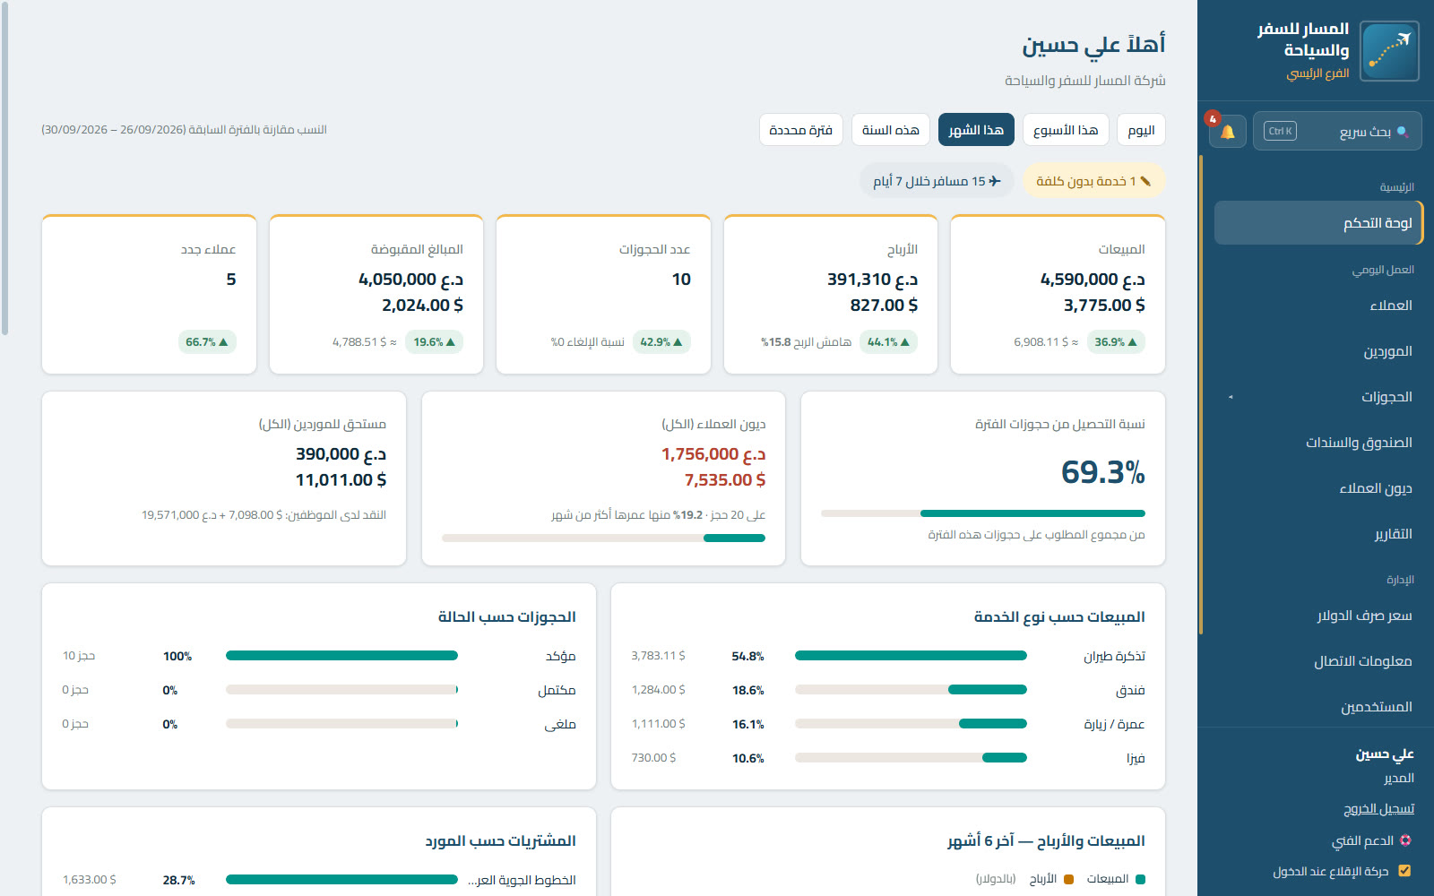The height and width of the screenshot is (896, 1434).
Task: Click the 19.6% received amounts badge
Action: 435,341
